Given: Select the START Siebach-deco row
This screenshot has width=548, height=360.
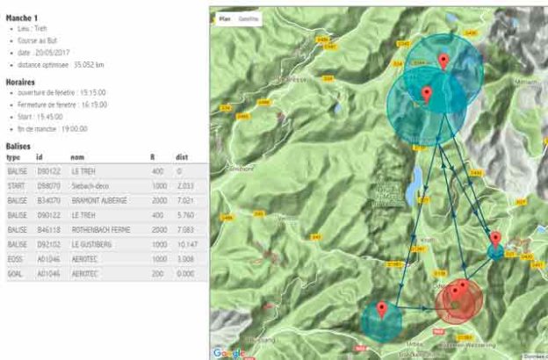Looking at the screenshot, I should coord(105,186).
